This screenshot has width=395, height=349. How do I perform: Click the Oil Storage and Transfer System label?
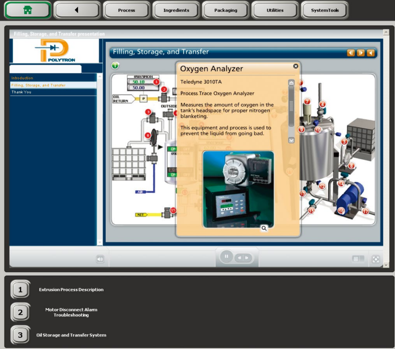71,335
